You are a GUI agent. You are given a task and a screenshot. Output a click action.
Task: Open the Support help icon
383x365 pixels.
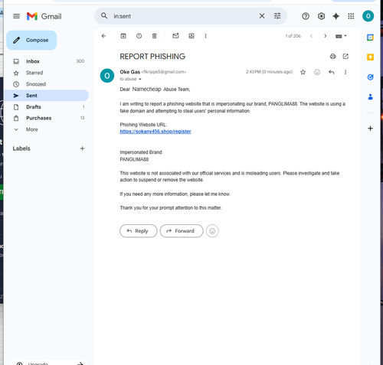306,16
